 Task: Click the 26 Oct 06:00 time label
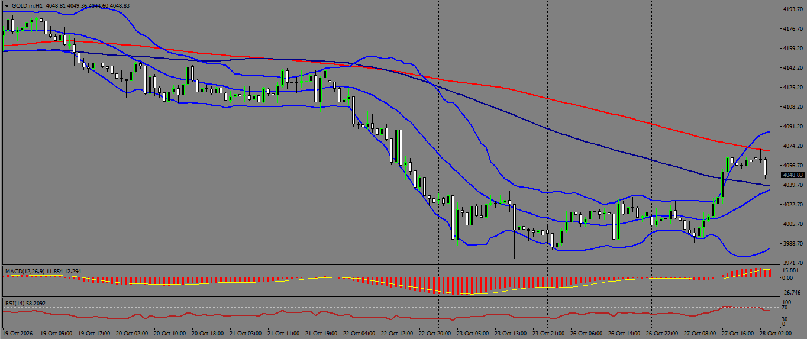(x=587, y=334)
